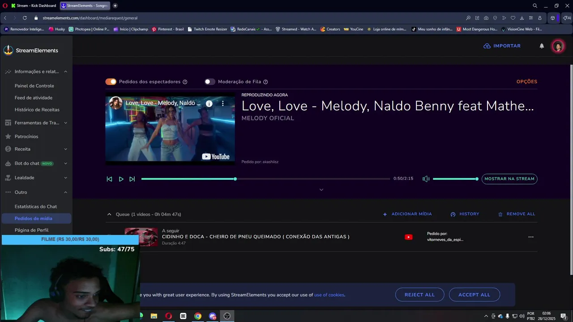Open the queue History
Viewport: 573px width, 322px height.
(465, 214)
